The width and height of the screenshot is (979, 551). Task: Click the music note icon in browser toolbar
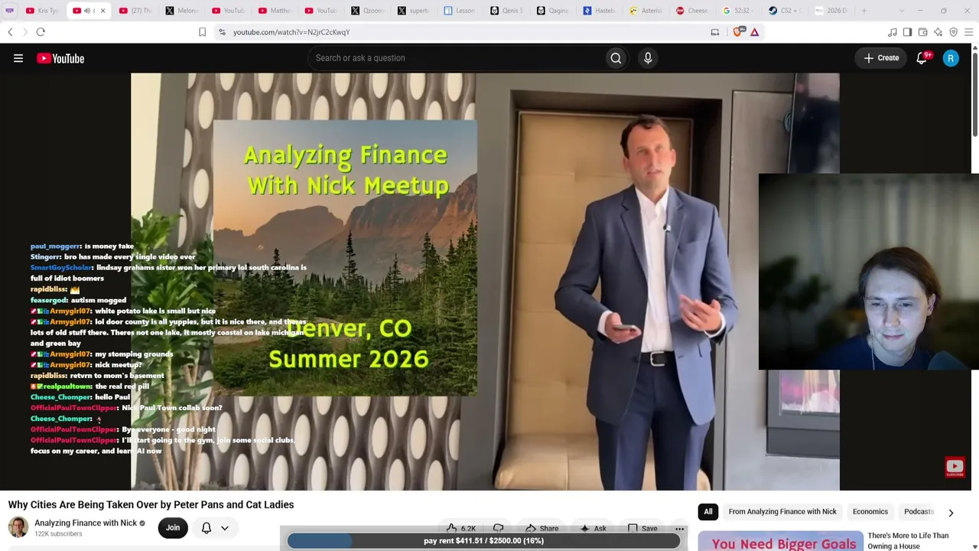pyautogui.click(x=893, y=32)
